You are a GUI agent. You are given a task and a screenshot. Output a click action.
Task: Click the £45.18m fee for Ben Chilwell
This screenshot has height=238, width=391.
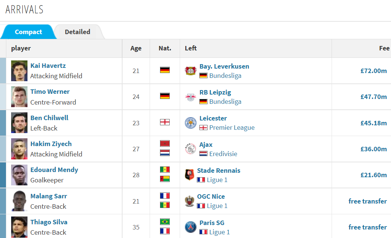(x=374, y=123)
